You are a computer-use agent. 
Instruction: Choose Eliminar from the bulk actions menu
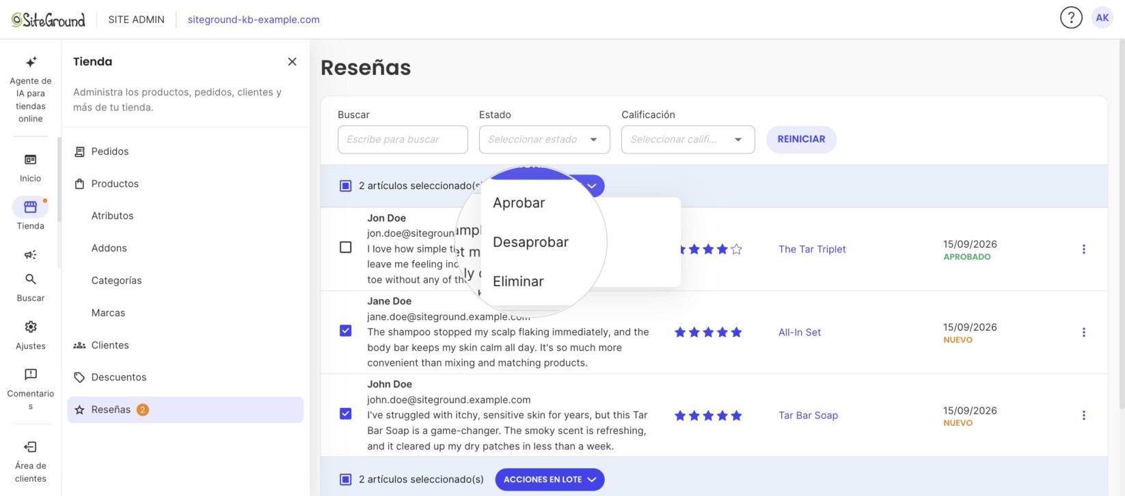coord(518,281)
